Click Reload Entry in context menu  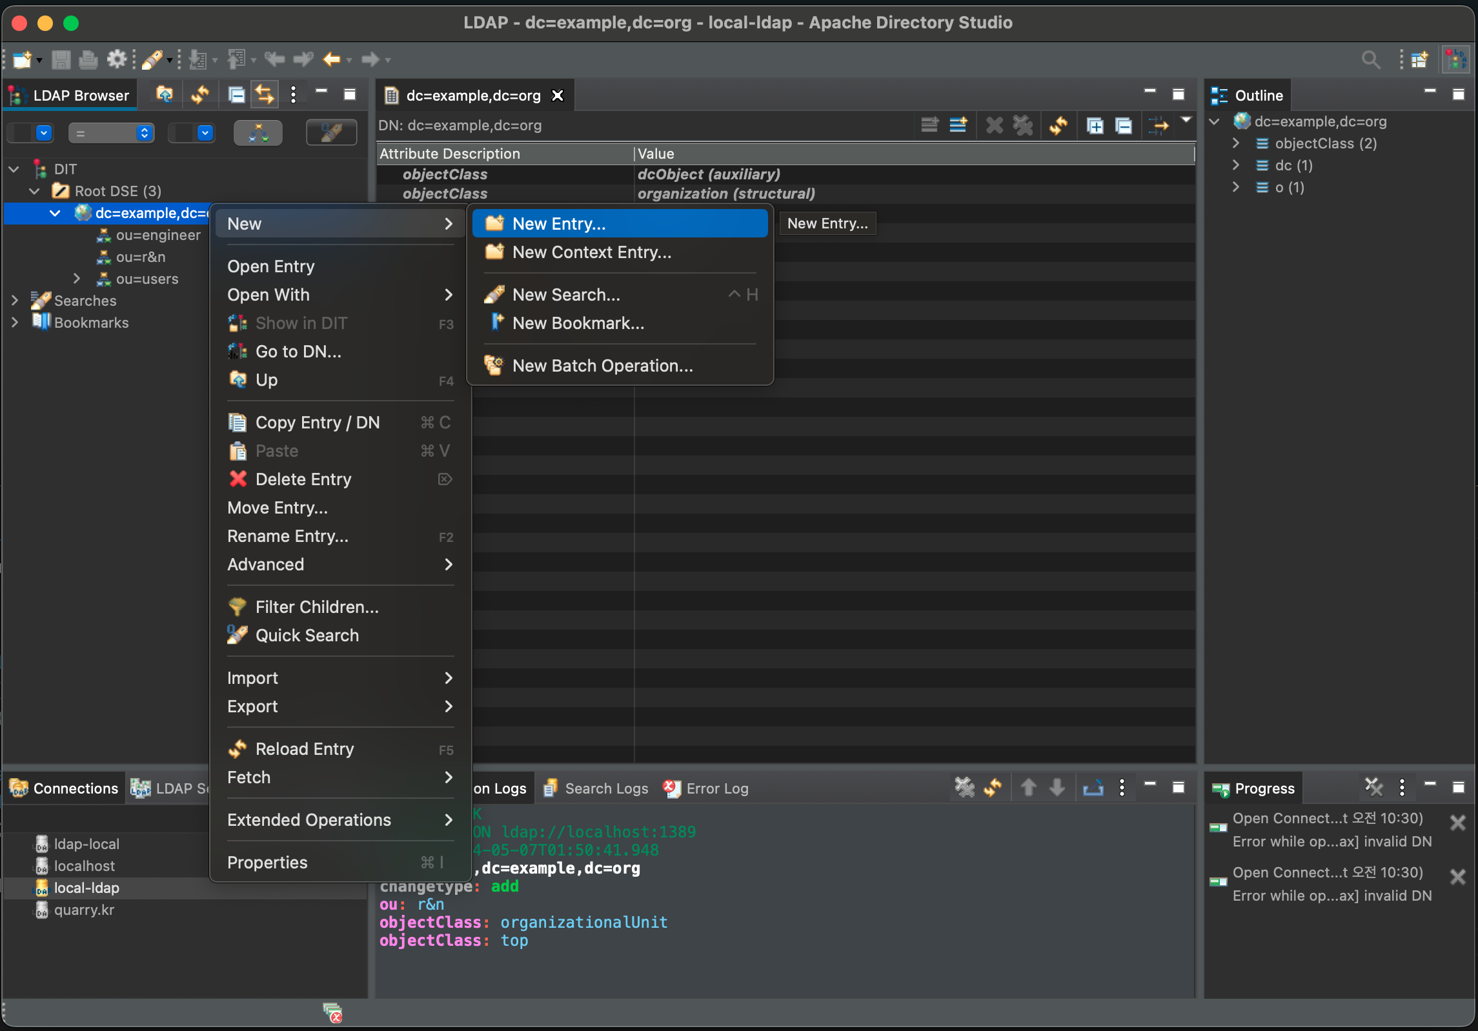305,749
